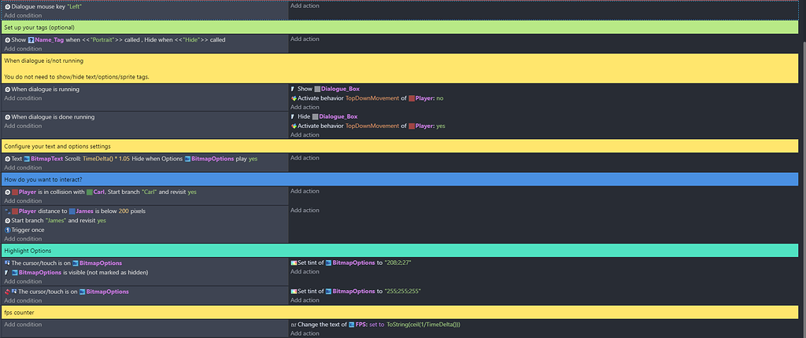Click the blue James object icon
The width and height of the screenshot is (806, 338).
click(x=72, y=211)
